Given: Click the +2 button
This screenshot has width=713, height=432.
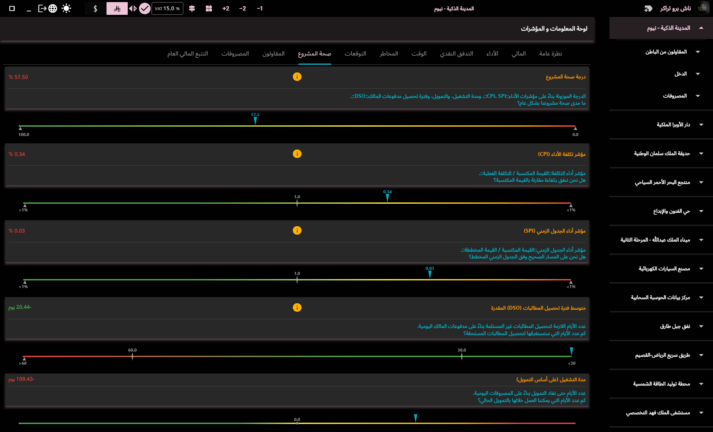Looking at the screenshot, I should pos(226,8).
